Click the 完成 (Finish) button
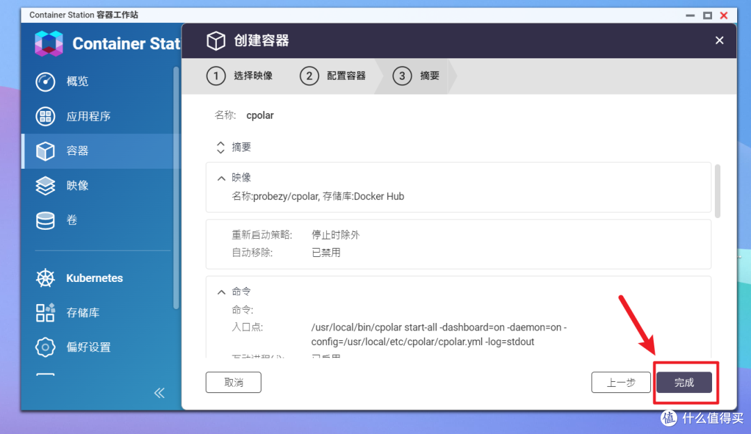This screenshot has height=434, width=751. 685,382
